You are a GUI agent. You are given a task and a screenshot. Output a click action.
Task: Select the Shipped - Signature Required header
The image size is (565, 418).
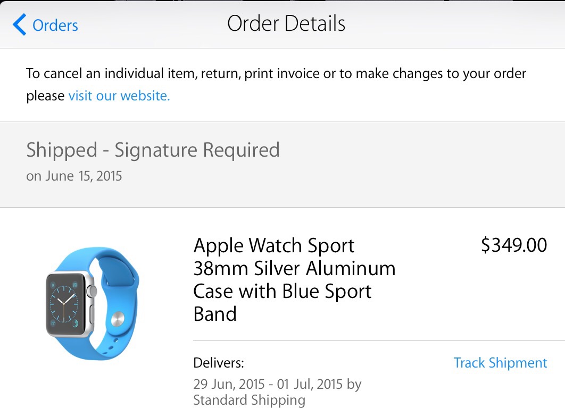pyautogui.click(x=153, y=150)
